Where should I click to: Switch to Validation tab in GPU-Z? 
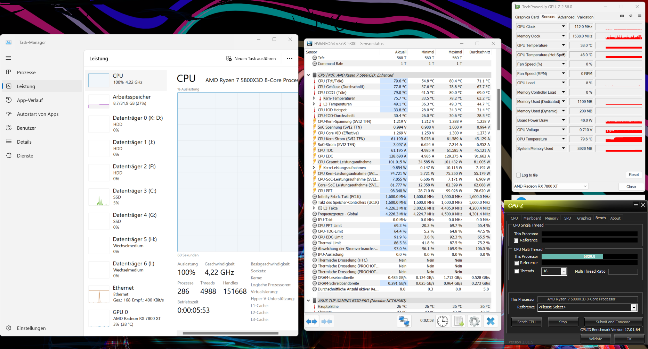585,17
